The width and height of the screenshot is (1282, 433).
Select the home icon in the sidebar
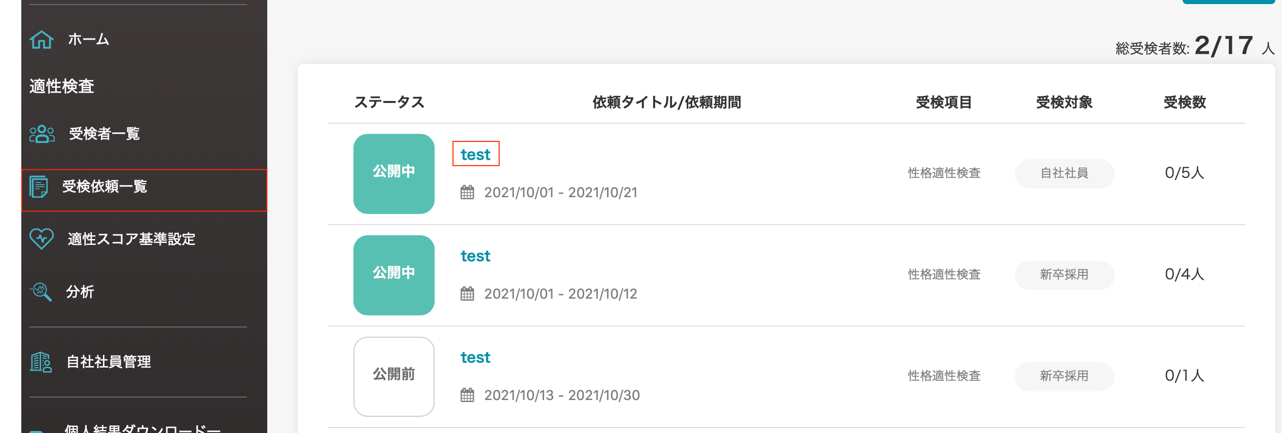click(x=42, y=39)
